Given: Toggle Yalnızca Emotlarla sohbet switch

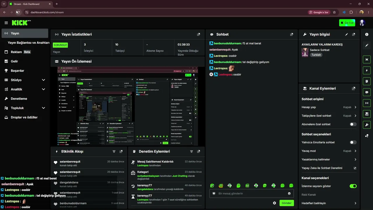Looking at the screenshot, I should click(x=353, y=142).
